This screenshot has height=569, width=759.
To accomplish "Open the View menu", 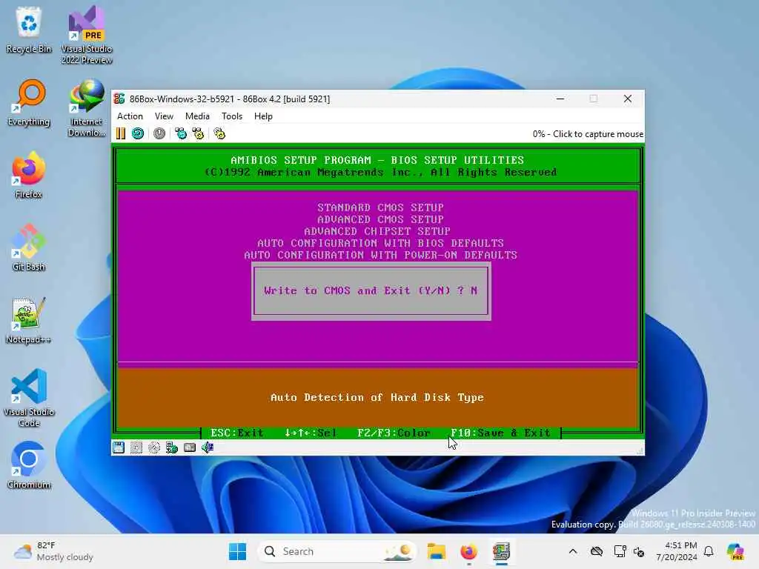I will 164,116.
